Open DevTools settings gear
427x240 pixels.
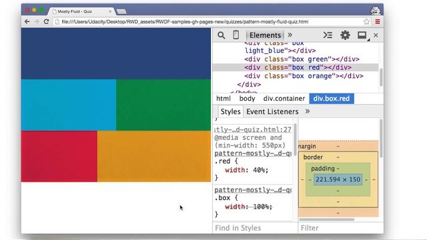(x=345, y=35)
